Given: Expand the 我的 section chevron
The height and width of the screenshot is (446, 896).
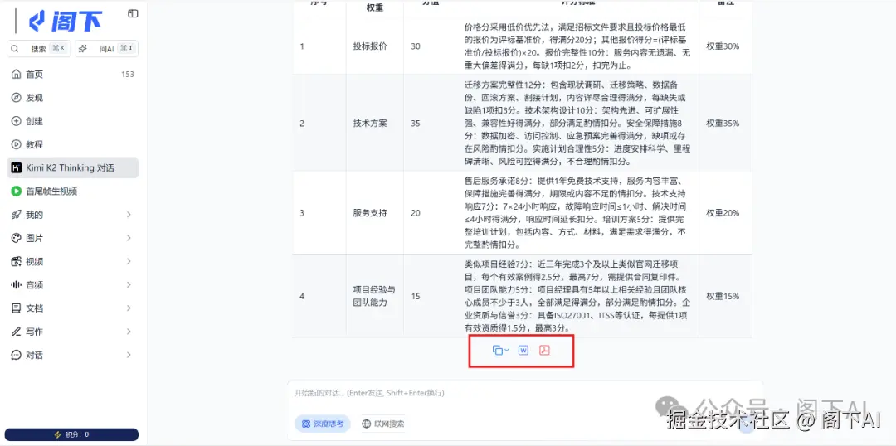Looking at the screenshot, I should [x=129, y=215].
